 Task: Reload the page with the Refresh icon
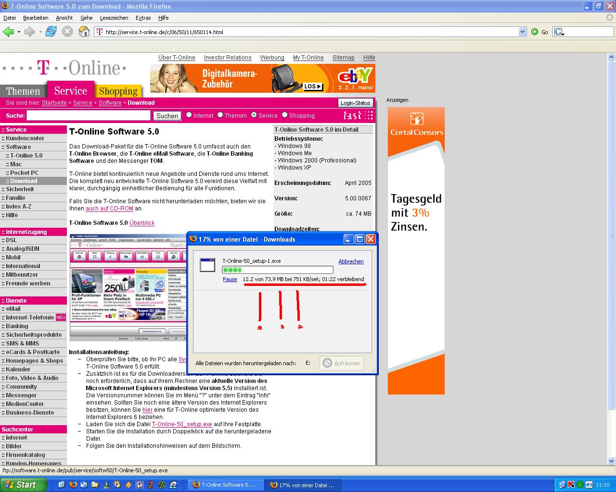[x=51, y=32]
